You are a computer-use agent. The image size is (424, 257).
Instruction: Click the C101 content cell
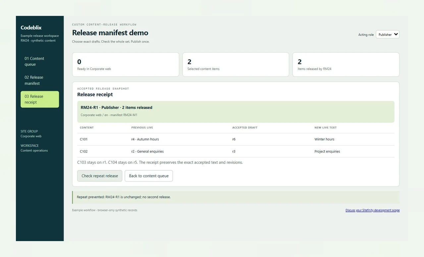coord(84,139)
